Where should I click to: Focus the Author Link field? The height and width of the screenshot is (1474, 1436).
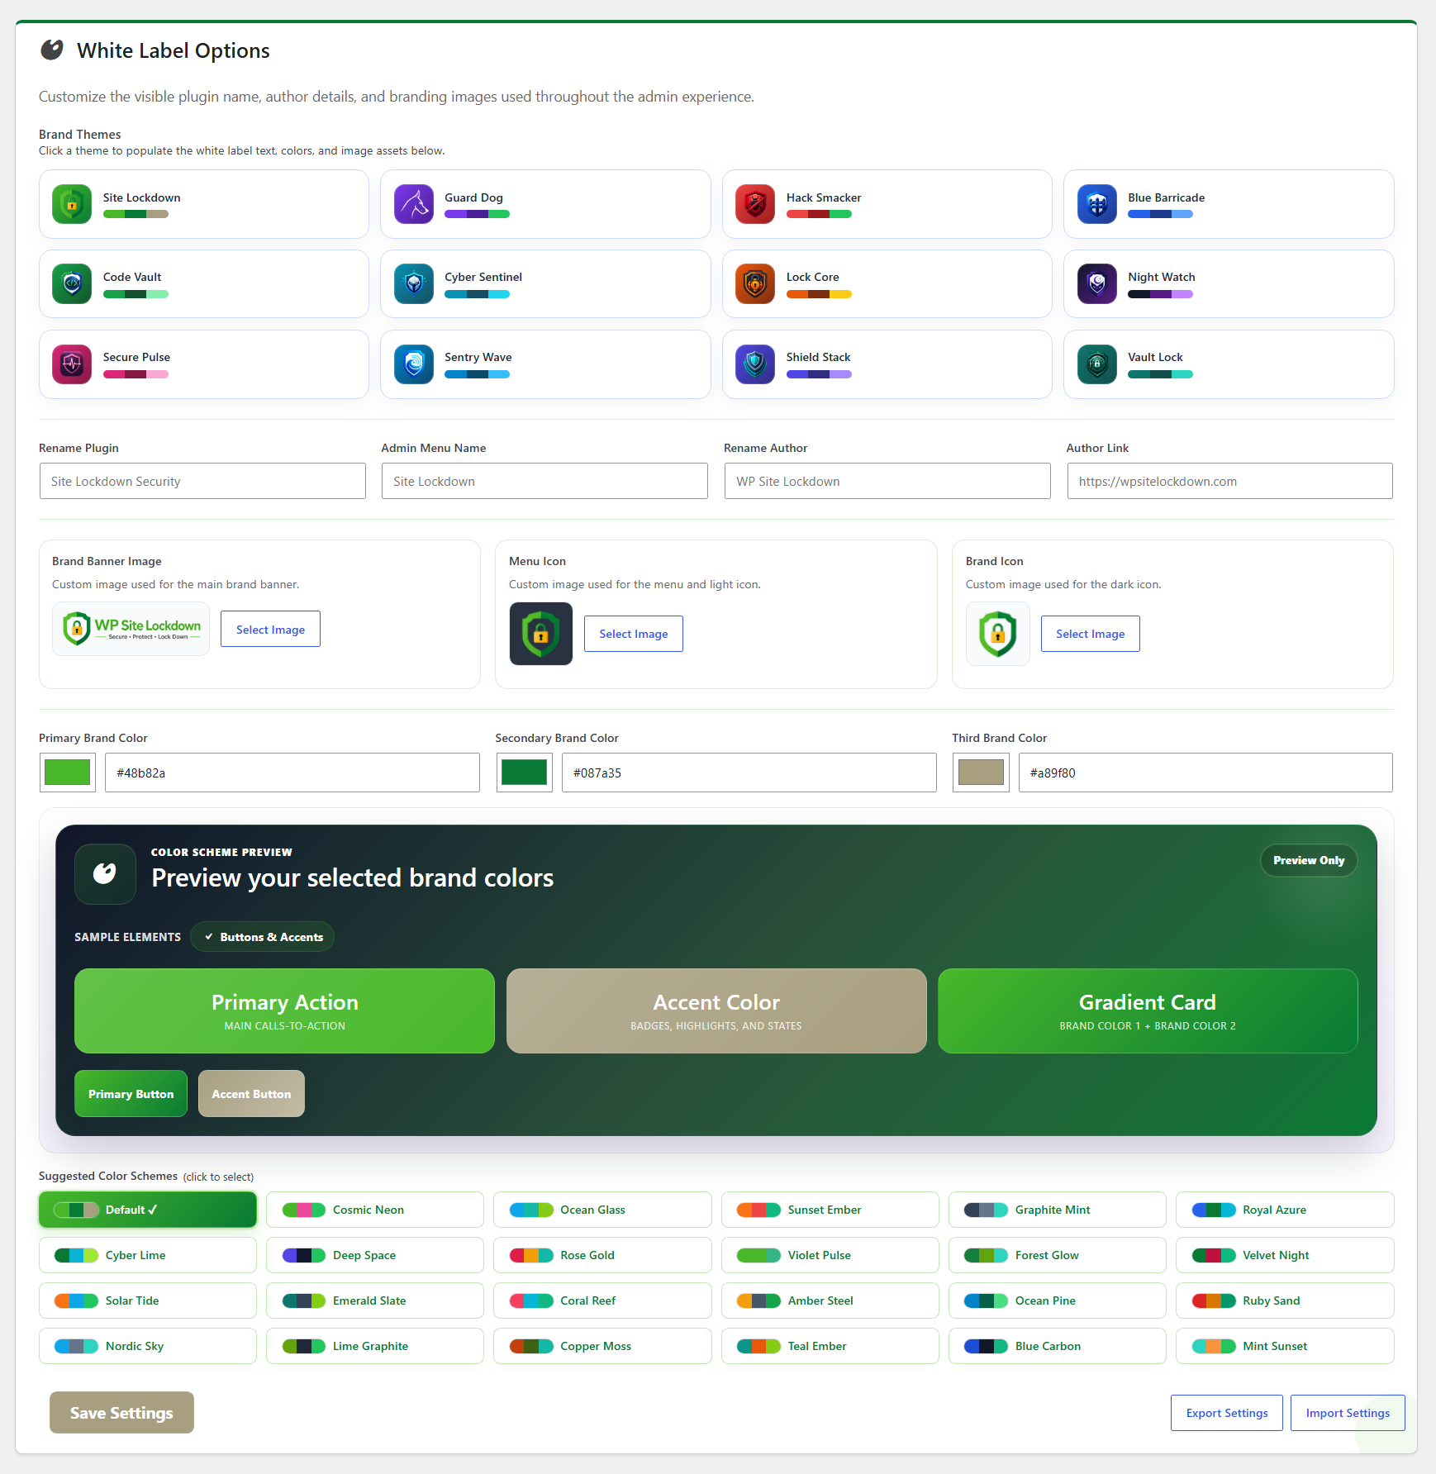tap(1229, 481)
